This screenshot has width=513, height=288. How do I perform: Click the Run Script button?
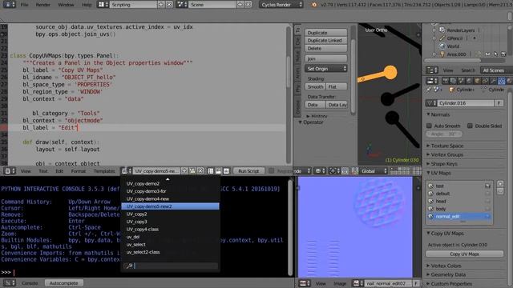[248, 170]
